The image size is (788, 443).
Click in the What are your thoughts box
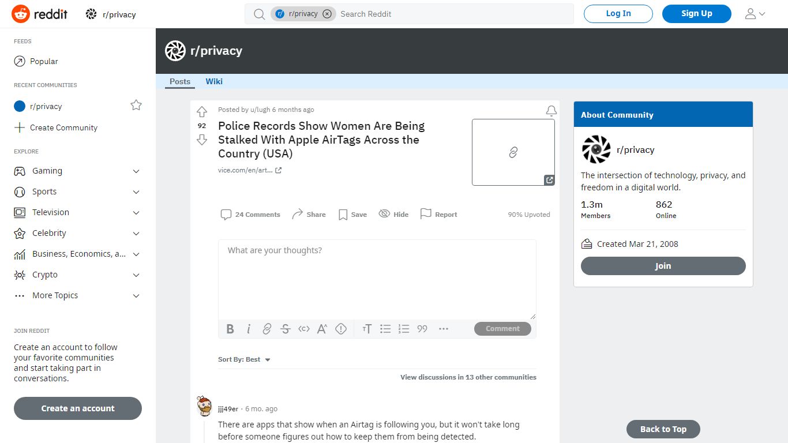pos(377,279)
